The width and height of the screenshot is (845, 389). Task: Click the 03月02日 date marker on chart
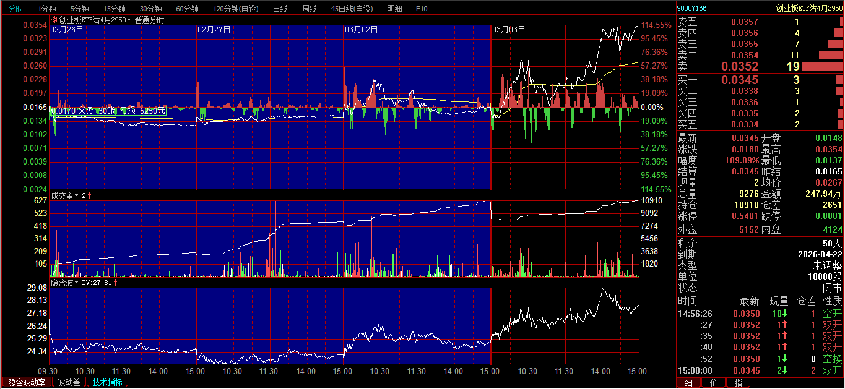coord(361,29)
